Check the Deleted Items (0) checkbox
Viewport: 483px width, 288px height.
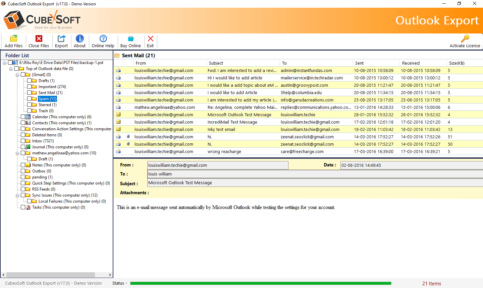pos(23,135)
